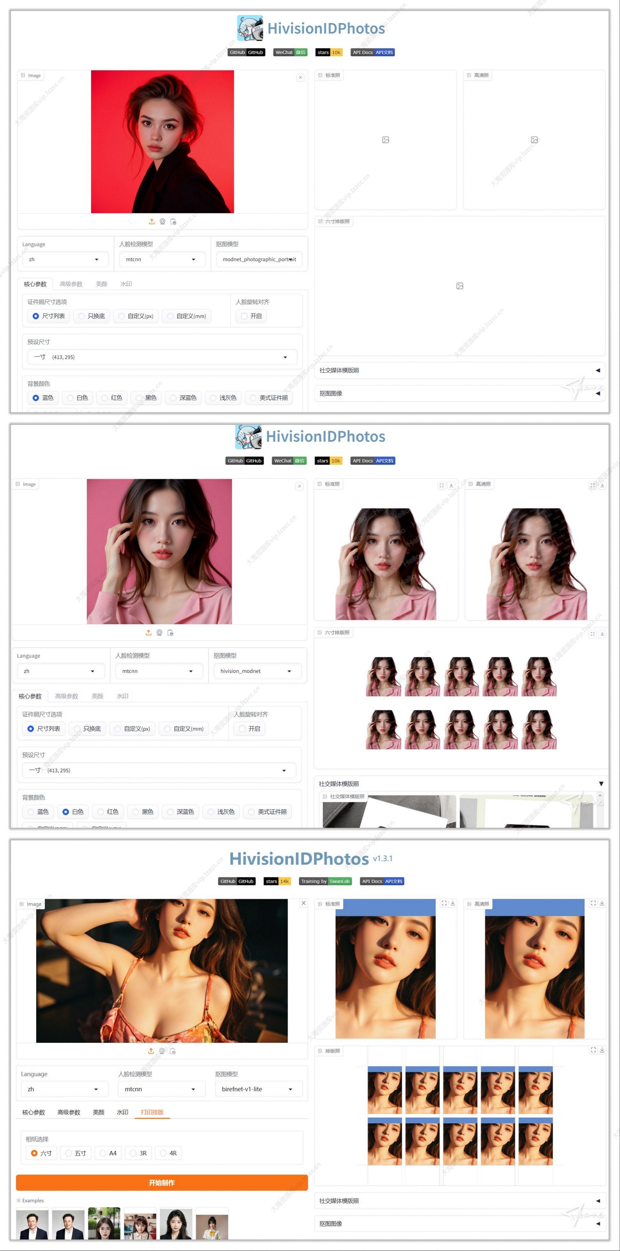Download the 标准照 result in pink-portrait window
The height and width of the screenshot is (1251, 620).
click(451, 485)
